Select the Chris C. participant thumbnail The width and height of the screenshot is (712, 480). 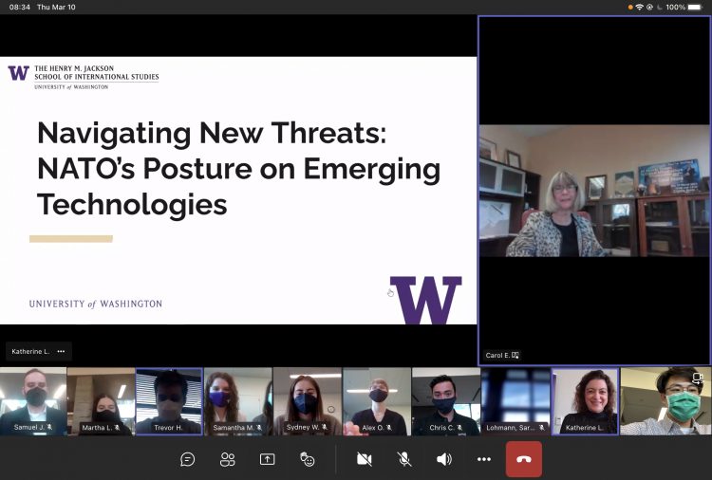pos(446,401)
